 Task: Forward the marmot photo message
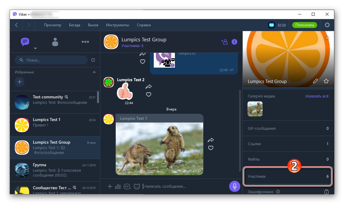[211, 140]
